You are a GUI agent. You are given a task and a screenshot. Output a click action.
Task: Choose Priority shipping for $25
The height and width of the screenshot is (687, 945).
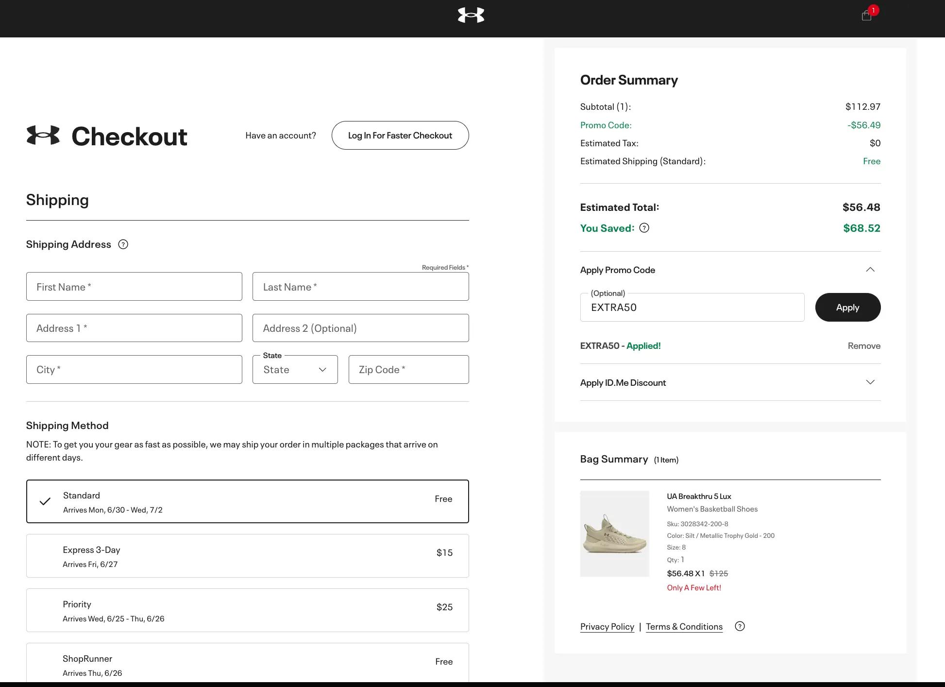click(x=247, y=610)
